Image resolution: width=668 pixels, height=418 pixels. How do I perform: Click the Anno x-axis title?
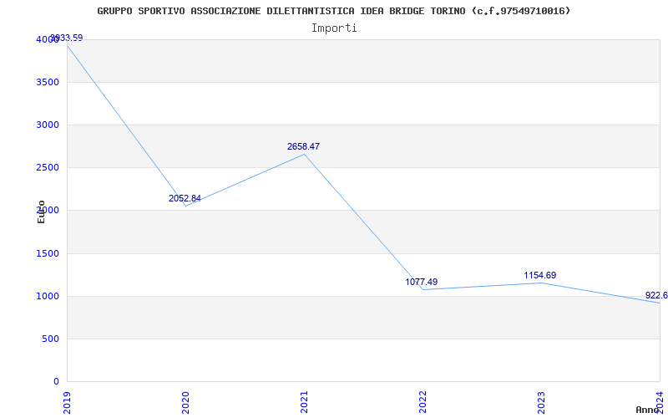tap(648, 410)
